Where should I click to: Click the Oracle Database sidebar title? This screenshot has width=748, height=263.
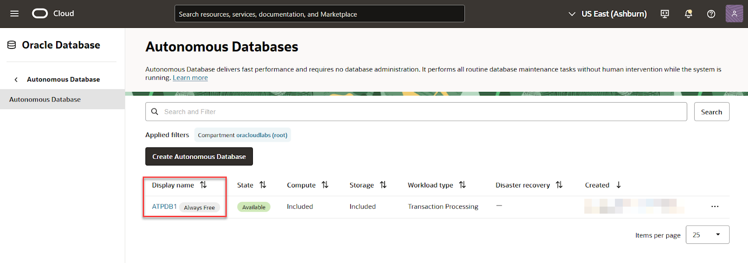click(61, 45)
